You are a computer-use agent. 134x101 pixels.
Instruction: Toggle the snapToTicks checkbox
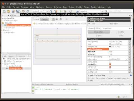point(110,69)
